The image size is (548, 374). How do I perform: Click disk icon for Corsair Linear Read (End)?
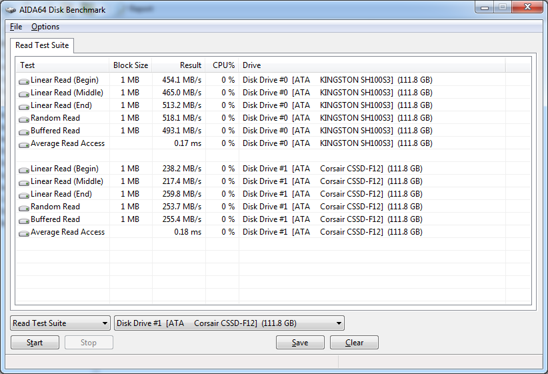click(x=24, y=195)
